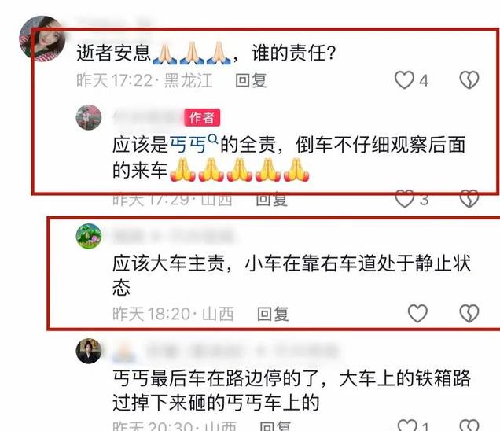Like the 18:20 Shanxi comment

(x=417, y=313)
